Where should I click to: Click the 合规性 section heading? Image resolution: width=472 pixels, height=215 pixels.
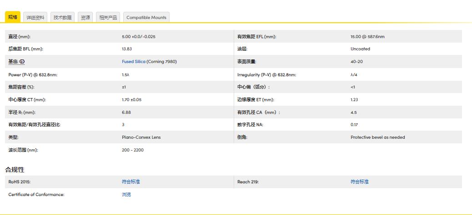coord(15,170)
